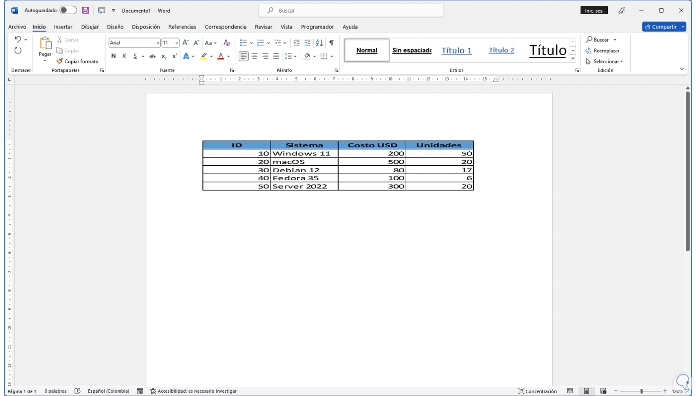The image size is (696, 396).
Task: Sort the selection alphabetically
Action: (x=319, y=43)
